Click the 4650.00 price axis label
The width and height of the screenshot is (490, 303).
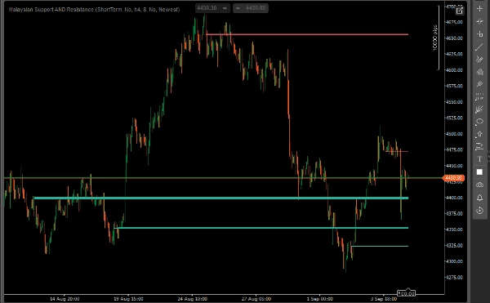point(455,38)
